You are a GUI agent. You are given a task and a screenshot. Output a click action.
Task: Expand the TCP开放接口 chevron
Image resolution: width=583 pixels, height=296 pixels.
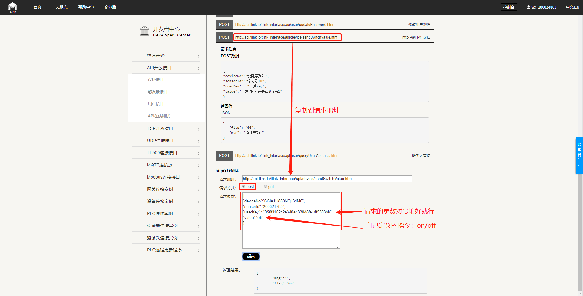199,129
